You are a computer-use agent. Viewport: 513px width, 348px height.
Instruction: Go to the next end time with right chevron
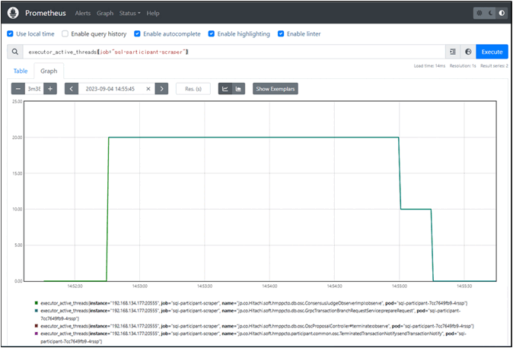click(x=161, y=89)
